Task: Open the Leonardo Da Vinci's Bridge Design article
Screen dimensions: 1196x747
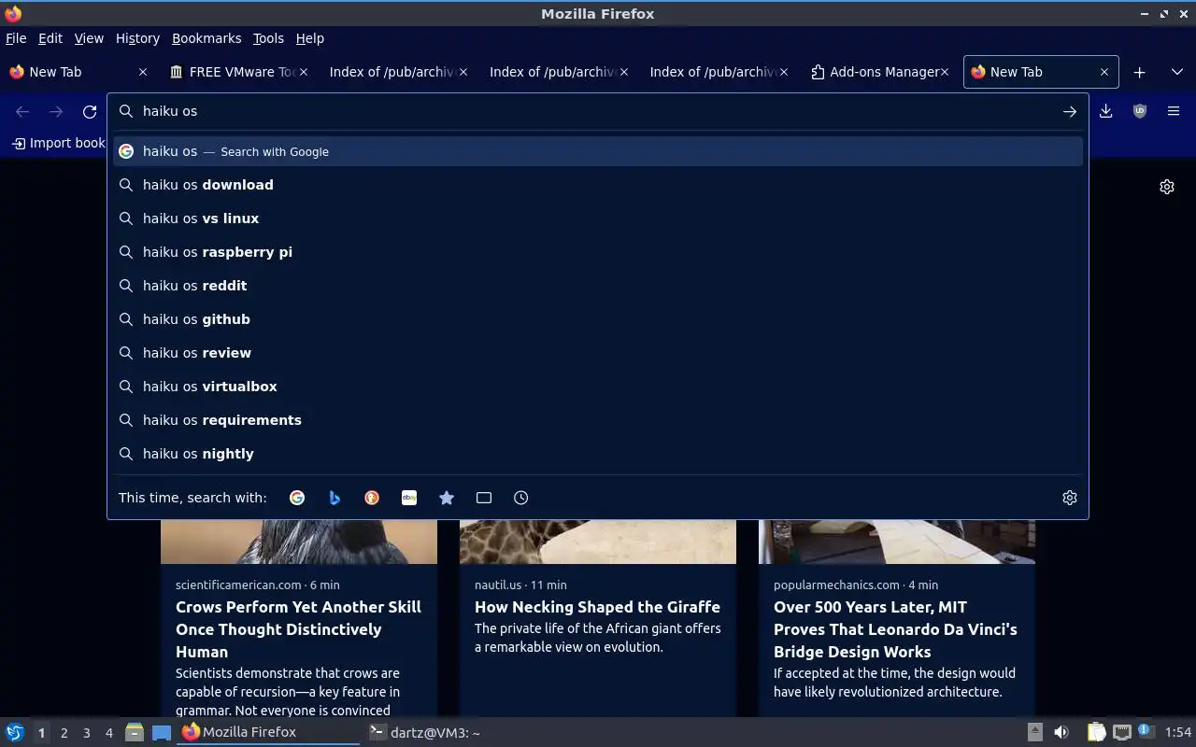Action: pos(895,629)
